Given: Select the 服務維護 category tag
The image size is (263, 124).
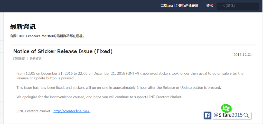Looking at the screenshot, I should pyautogui.click(x=19, y=59).
